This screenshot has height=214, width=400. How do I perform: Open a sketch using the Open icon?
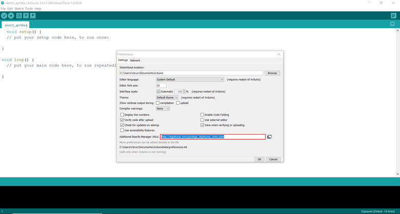[x=26, y=16]
